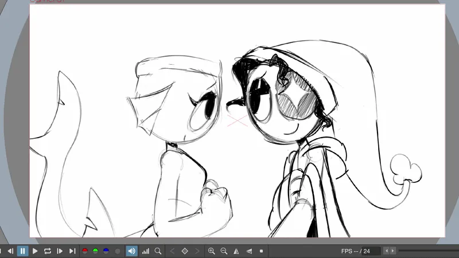Zoom out the viewer

pyautogui.click(x=224, y=251)
